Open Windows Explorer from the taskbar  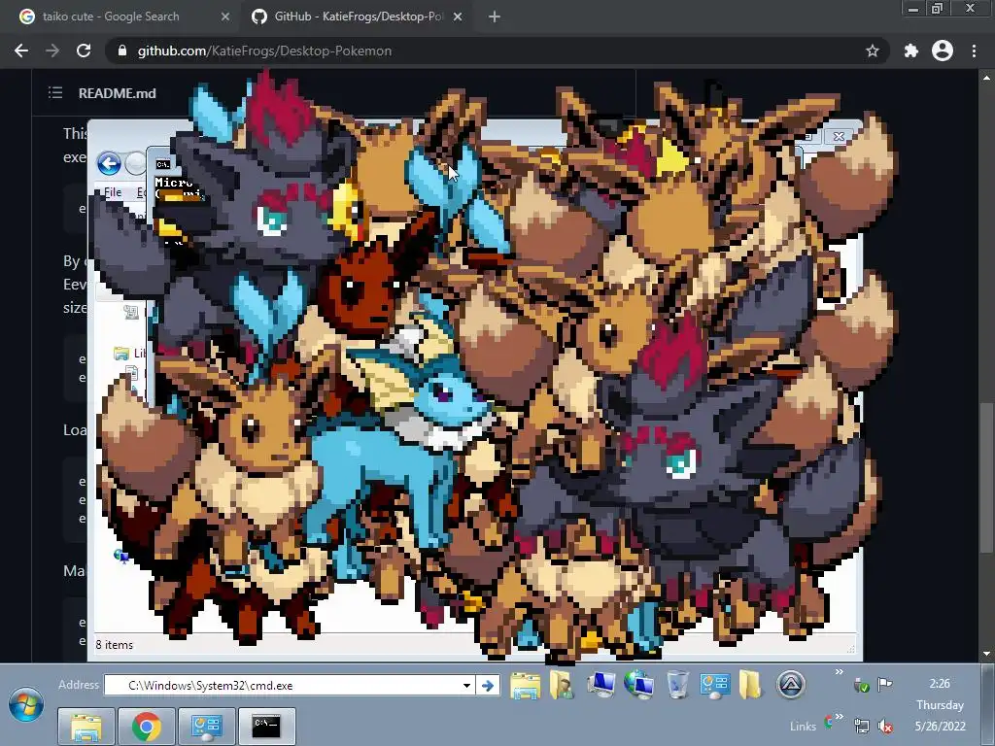coord(86,727)
